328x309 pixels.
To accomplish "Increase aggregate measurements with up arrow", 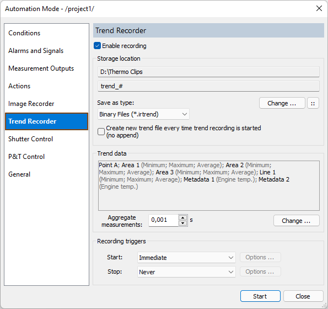I will click(x=183, y=217).
